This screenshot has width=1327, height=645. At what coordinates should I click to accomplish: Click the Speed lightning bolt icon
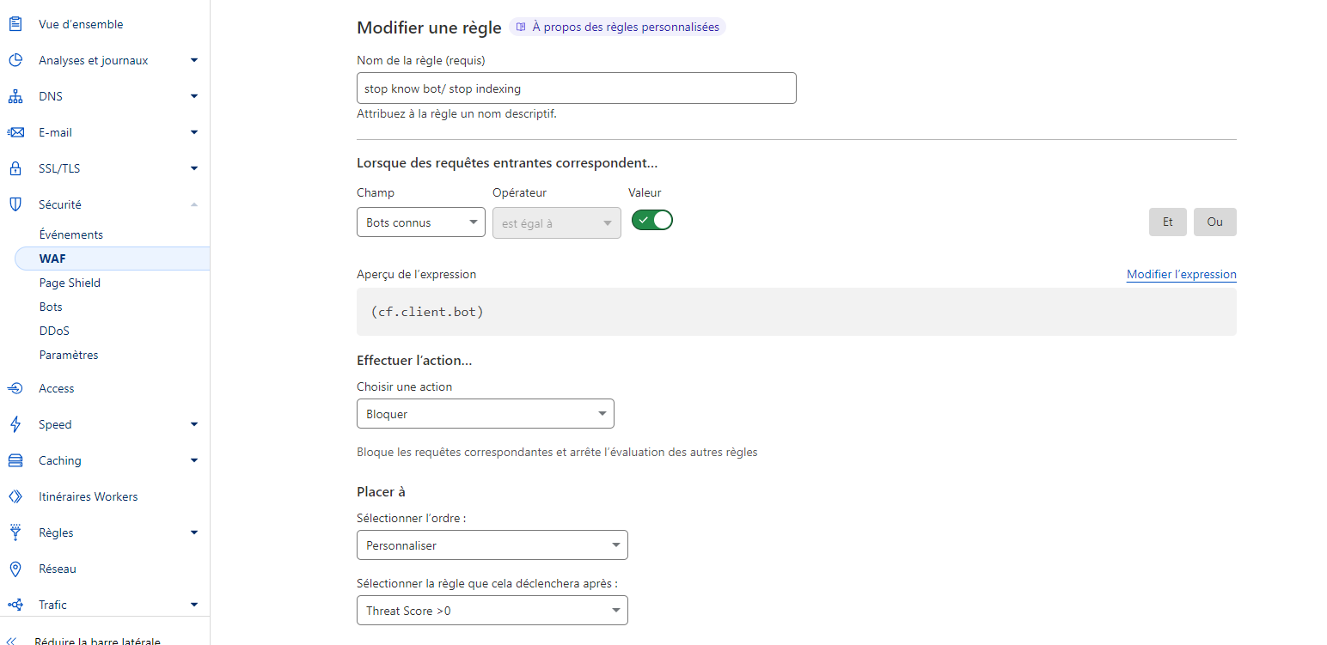tap(15, 424)
